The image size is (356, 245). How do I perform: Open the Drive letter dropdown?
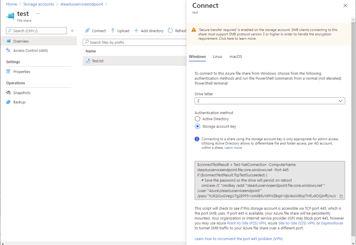point(269,101)
